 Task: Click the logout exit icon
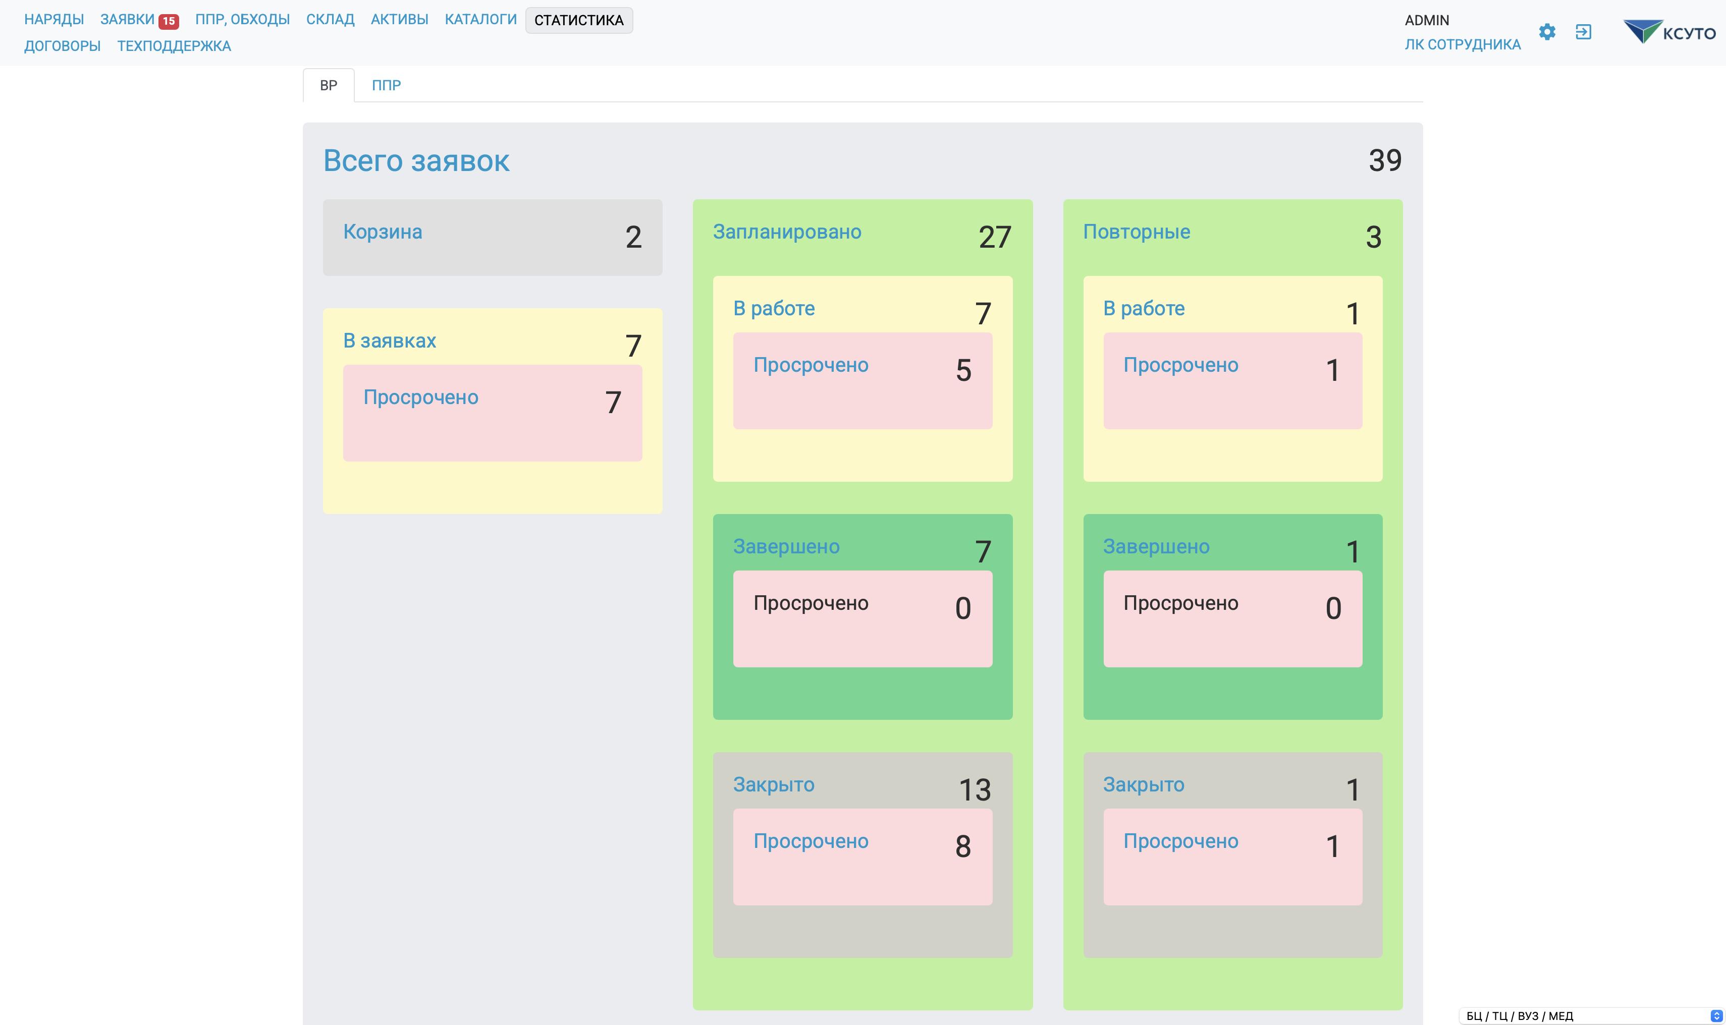click(1583, 32)
